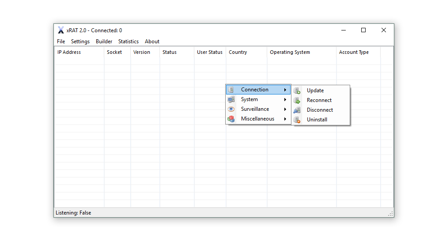Click the Reconnect icon with green arrow

point(297,100)
